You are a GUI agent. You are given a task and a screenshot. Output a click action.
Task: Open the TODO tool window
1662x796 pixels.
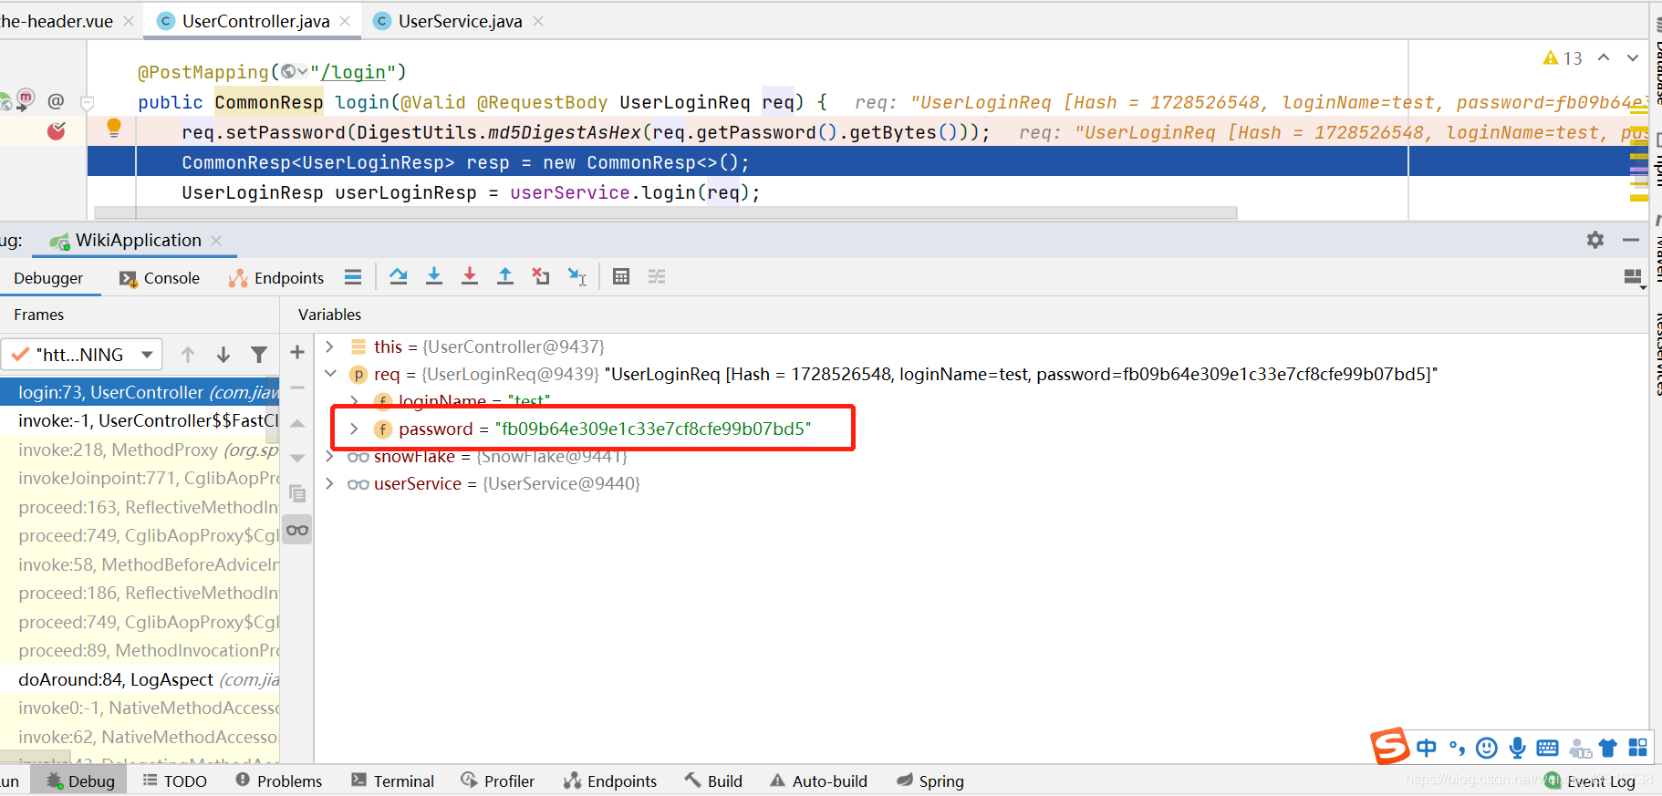[x=175, y=780]
